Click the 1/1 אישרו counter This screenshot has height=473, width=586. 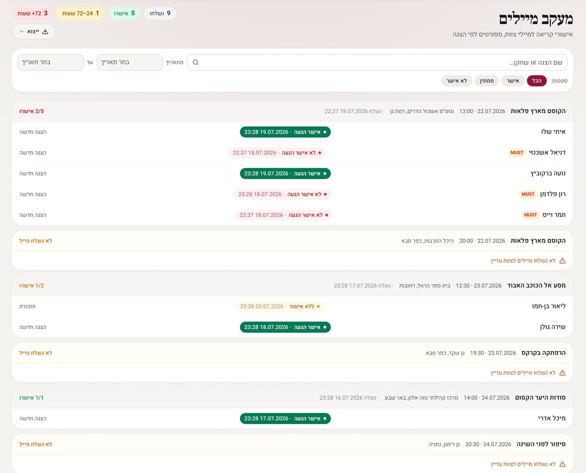click(32, 398)
